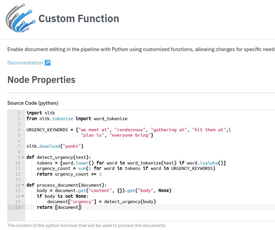
Task: Collapse the if-block fold arrow on line 16
Action: [x=23, y=196]
